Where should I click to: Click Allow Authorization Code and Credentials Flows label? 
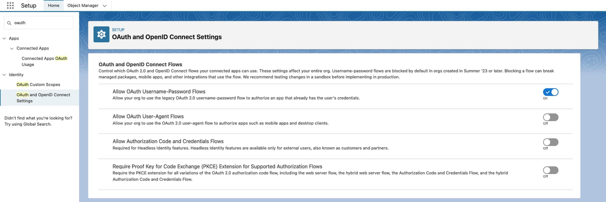tap(168, 141)
